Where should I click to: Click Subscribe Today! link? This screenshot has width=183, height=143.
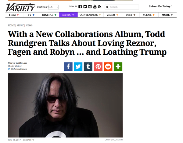160,6
